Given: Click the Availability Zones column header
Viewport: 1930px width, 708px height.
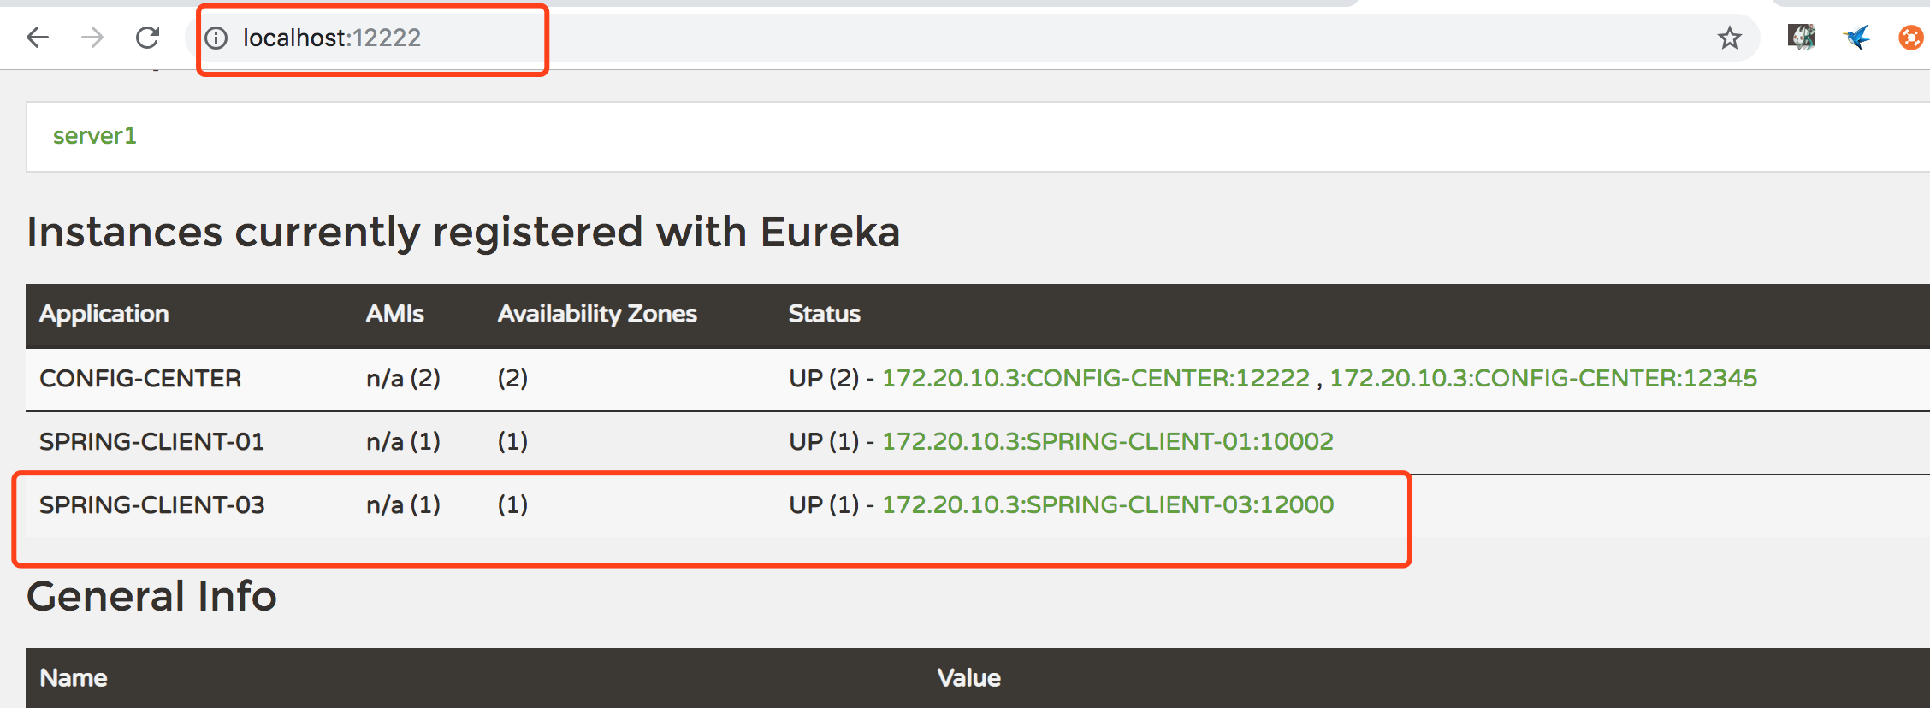Looking at the screenshot, I should coord(597,314).
